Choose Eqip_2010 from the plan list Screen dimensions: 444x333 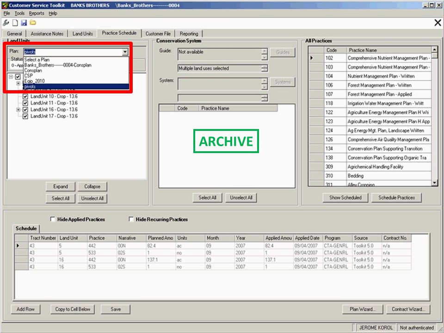click(x=76, y=81)
